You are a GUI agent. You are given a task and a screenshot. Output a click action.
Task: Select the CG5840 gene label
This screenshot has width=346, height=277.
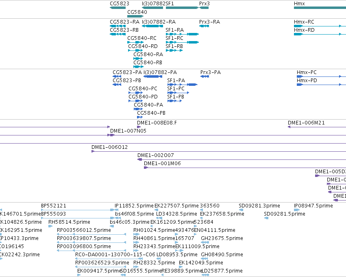tap(137, 12)
